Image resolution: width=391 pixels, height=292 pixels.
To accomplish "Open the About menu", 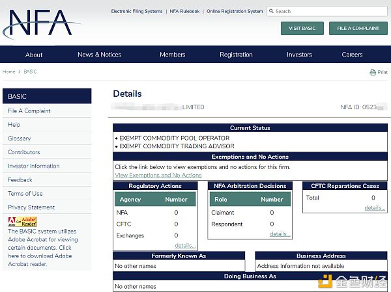I will point(34,55).
